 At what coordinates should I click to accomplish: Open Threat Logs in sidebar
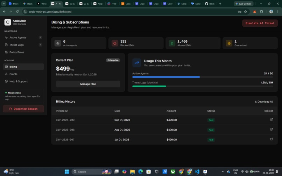pyautogui.click(x=23, y=45)
